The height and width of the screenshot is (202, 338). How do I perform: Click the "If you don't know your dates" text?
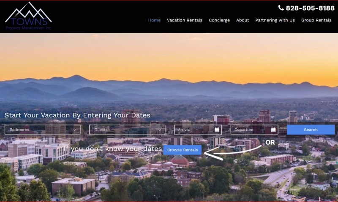click(x=113, y=149)
